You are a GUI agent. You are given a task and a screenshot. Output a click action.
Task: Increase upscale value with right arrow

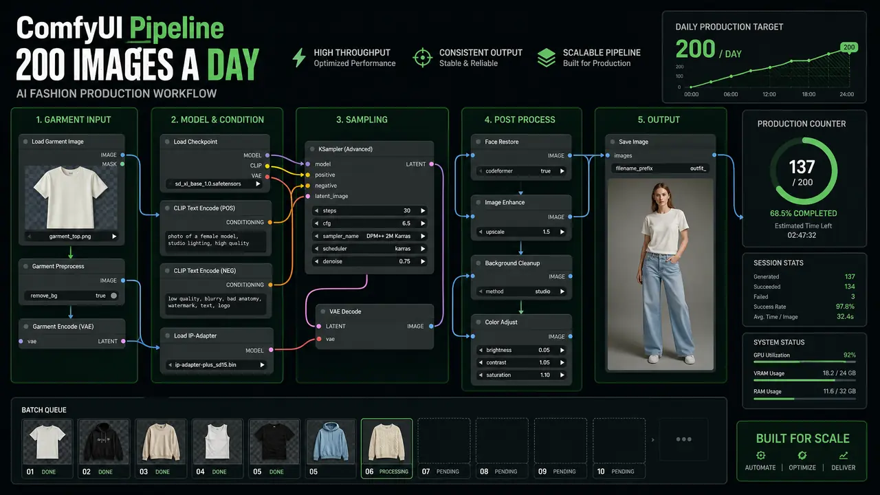point(562,232)
